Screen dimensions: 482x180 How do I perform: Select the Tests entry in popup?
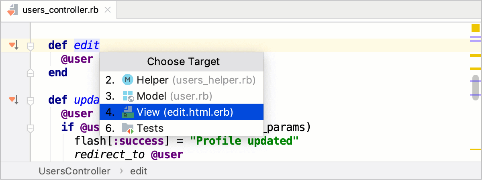tap(150, 129)
